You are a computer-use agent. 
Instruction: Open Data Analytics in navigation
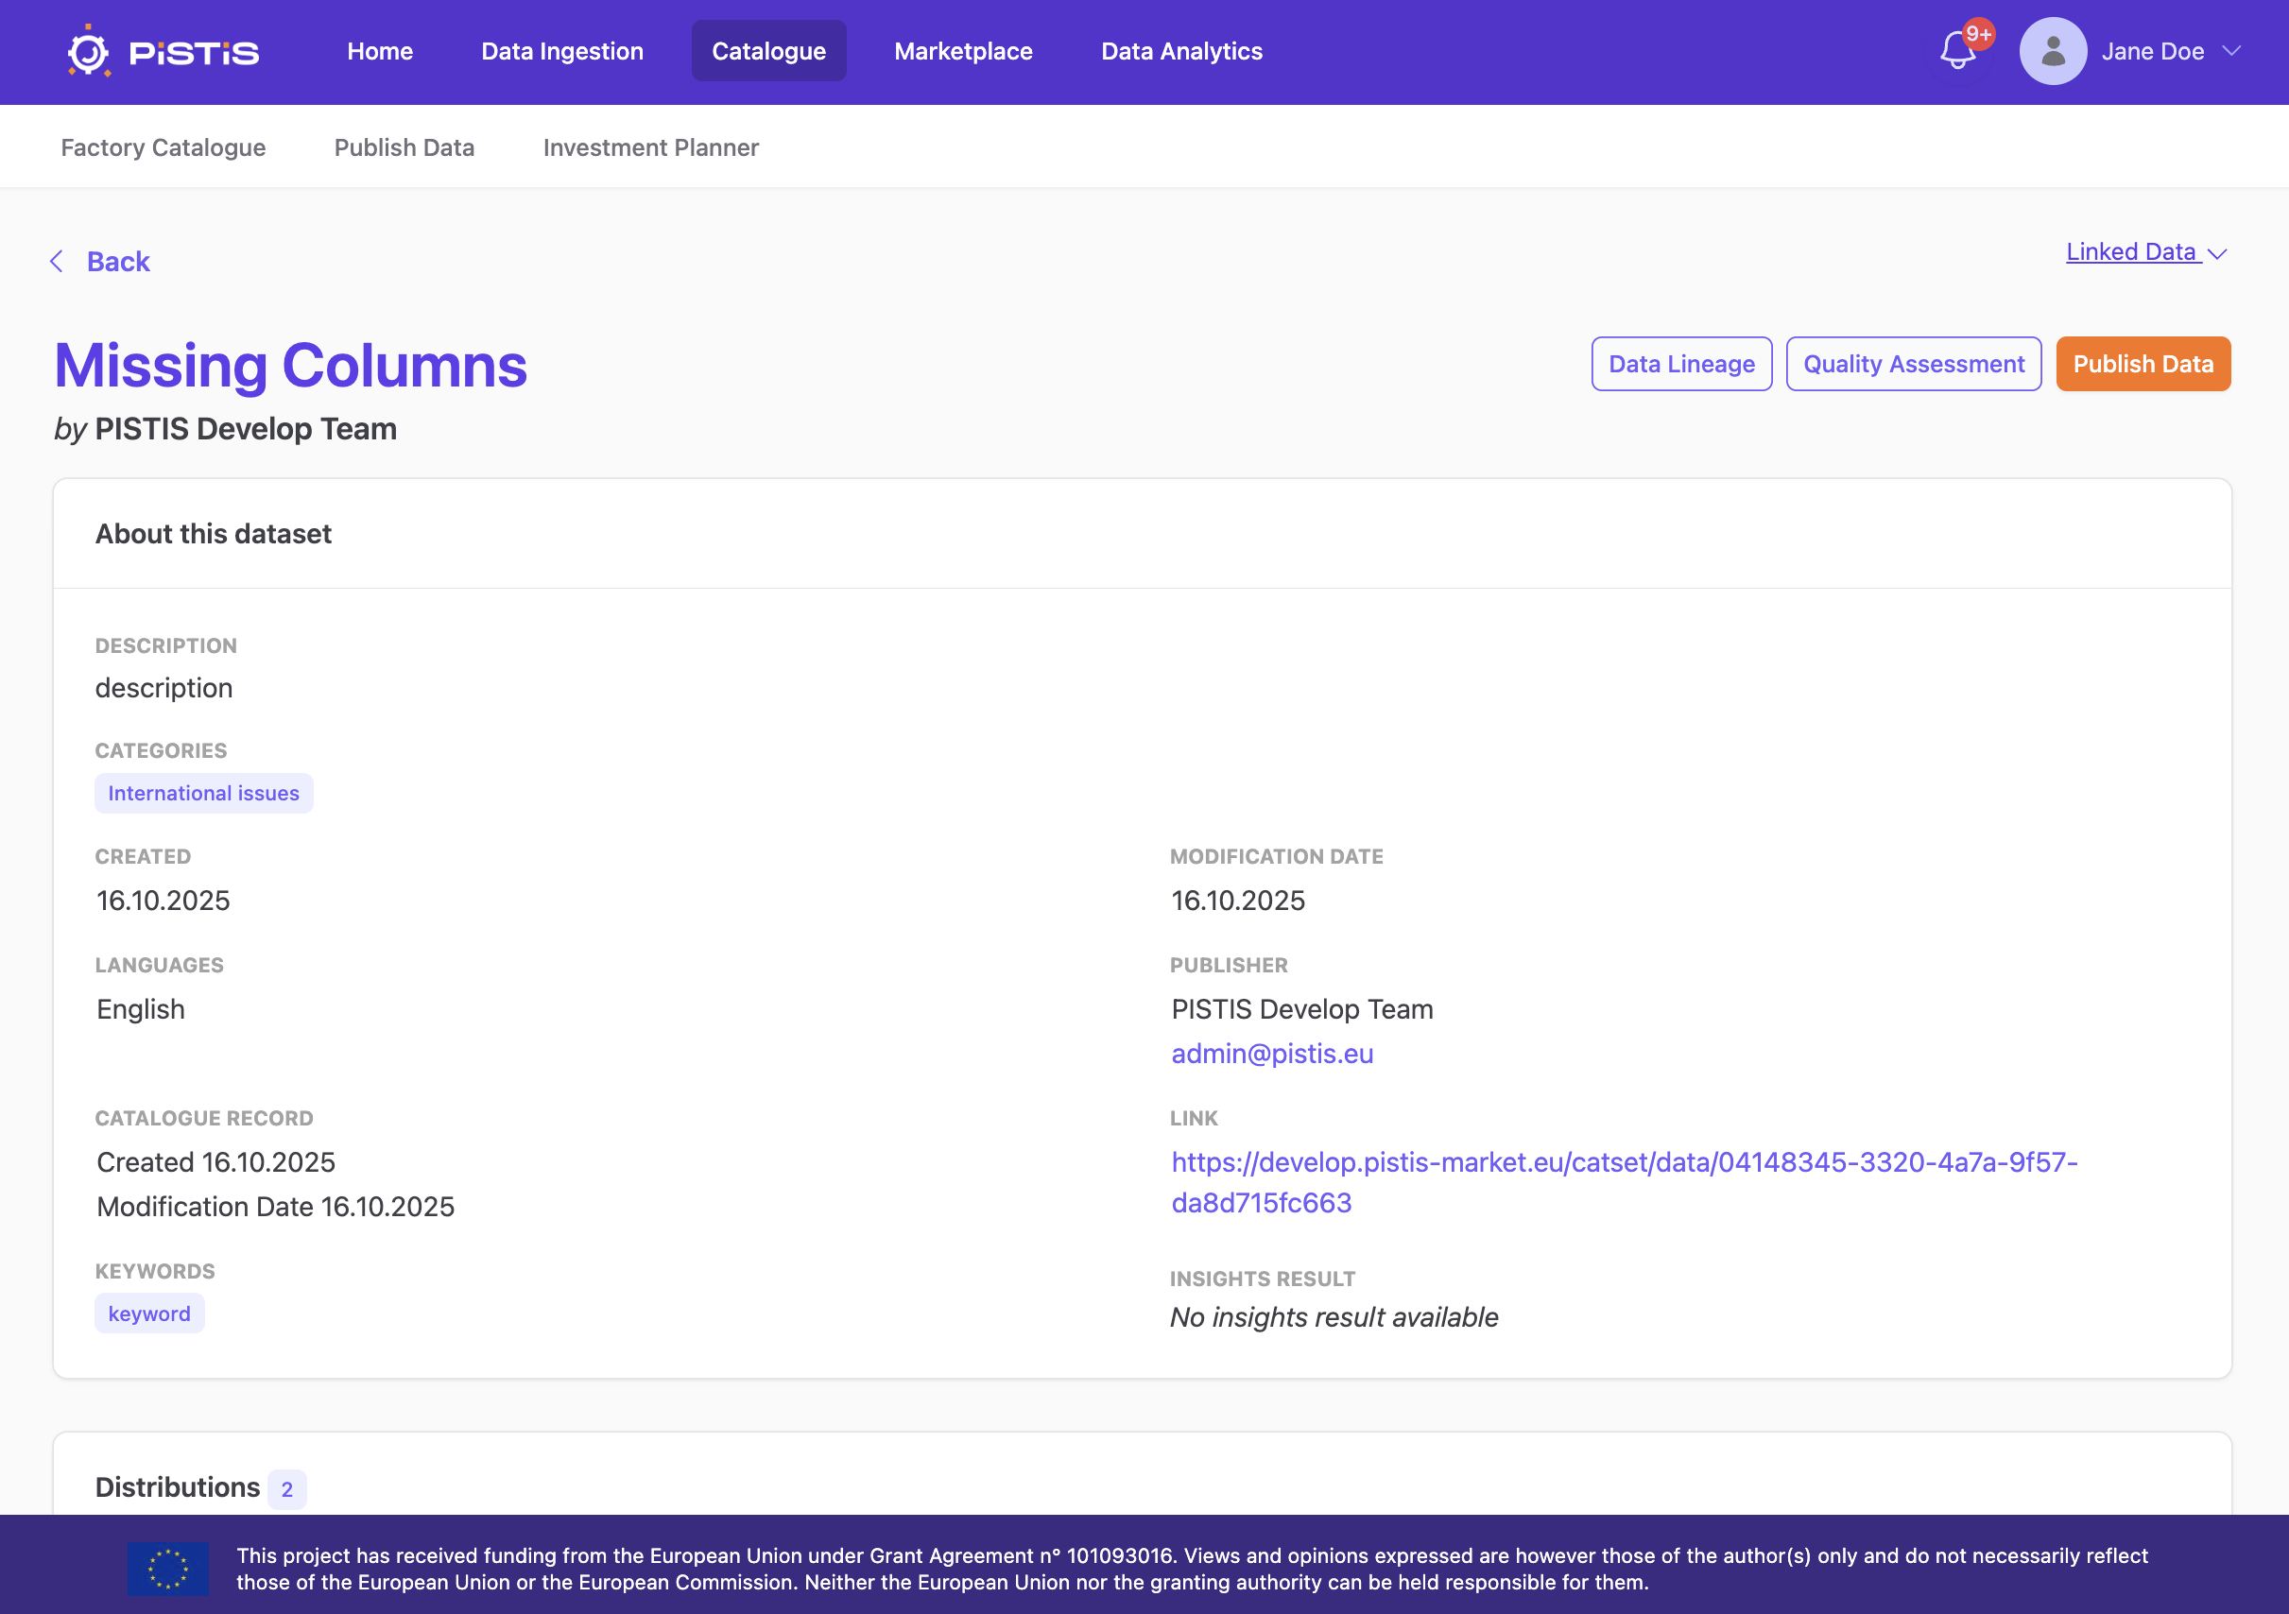pos(1181,51)
